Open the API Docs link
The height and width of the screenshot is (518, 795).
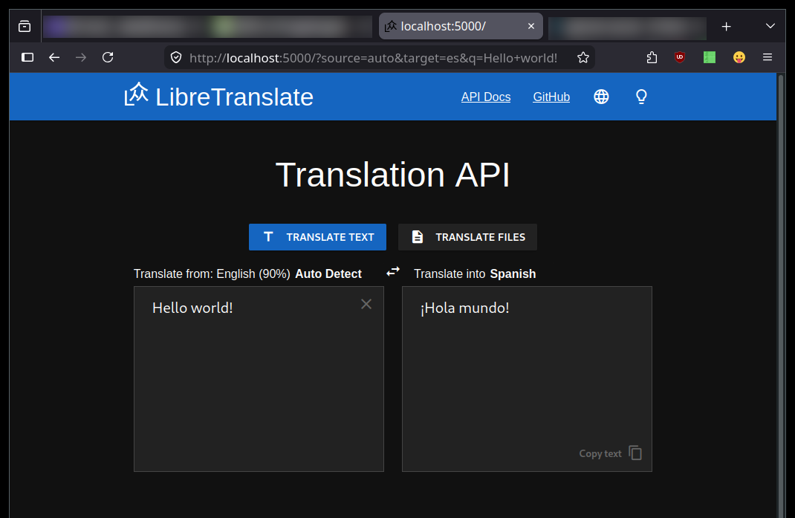[486, 97]
